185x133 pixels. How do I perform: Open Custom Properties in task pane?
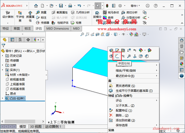[x=181, y=70]
